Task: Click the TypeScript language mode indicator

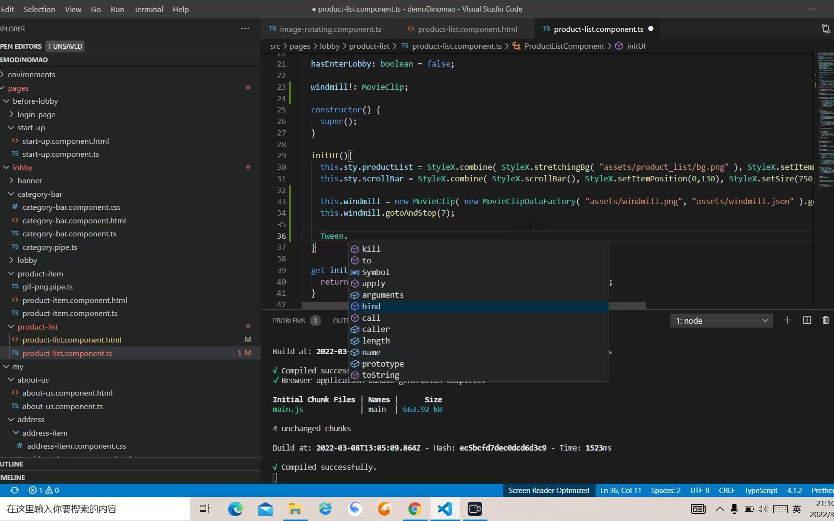Action: pos(760,490)
